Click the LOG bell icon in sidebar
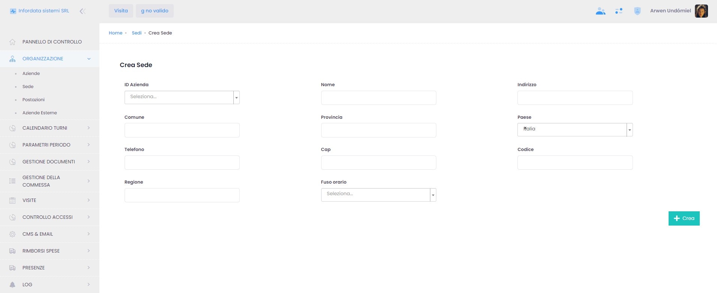The height and width of the screenshot is (293, 717). tap(12, 285)
